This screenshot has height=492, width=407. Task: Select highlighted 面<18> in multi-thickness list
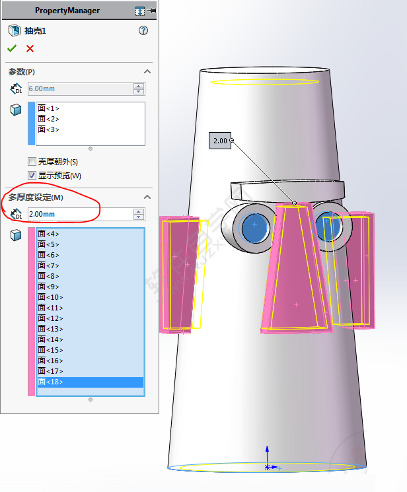pyautogui.click(x=90, y=382)
